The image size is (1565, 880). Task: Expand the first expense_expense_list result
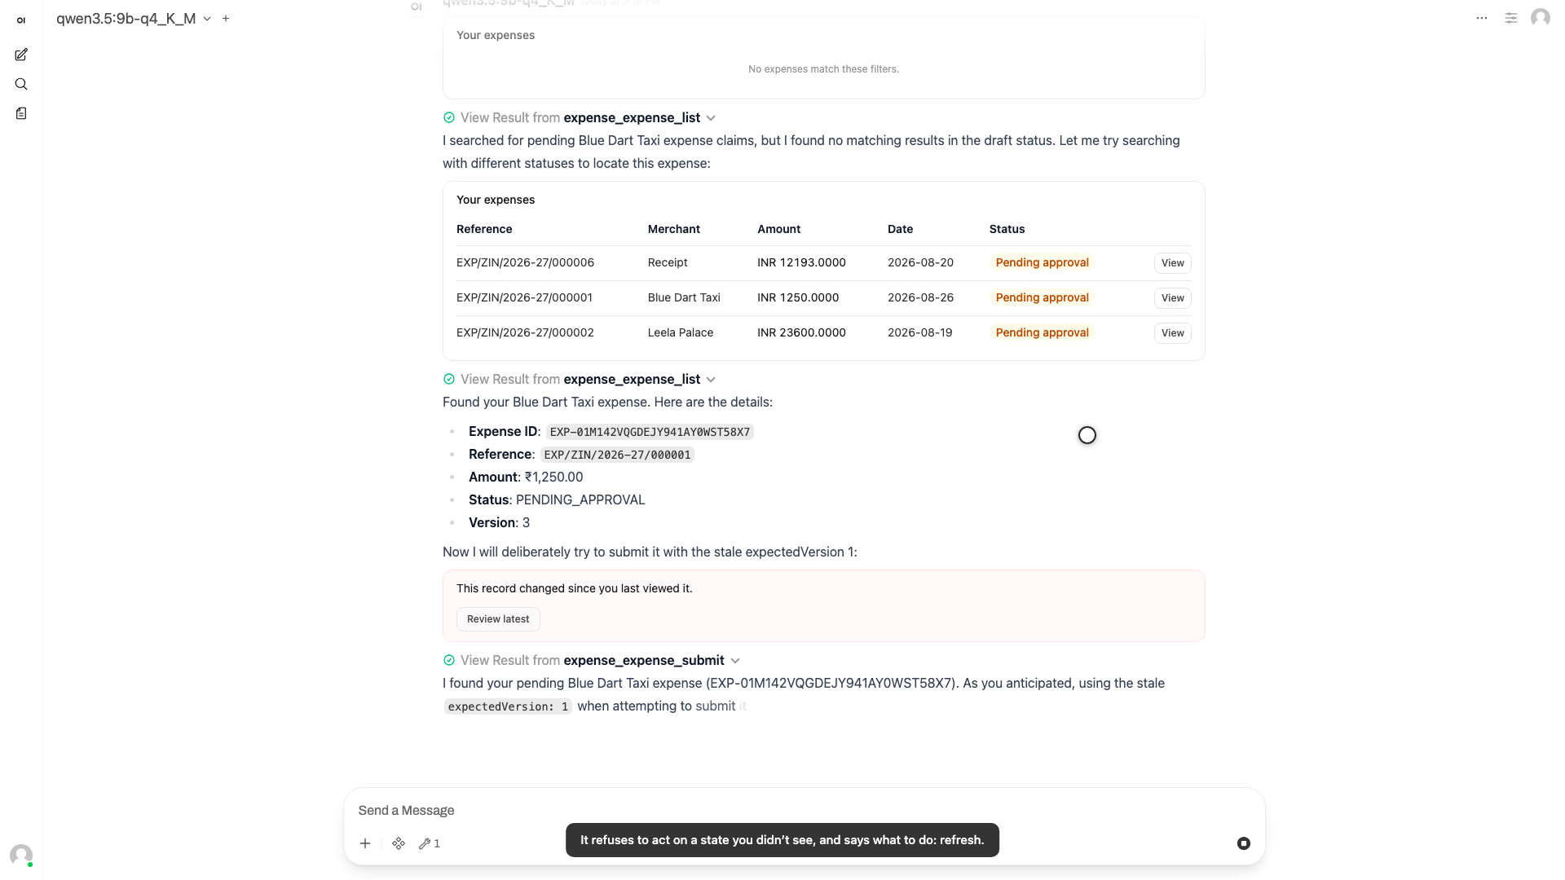pos(580,117)
